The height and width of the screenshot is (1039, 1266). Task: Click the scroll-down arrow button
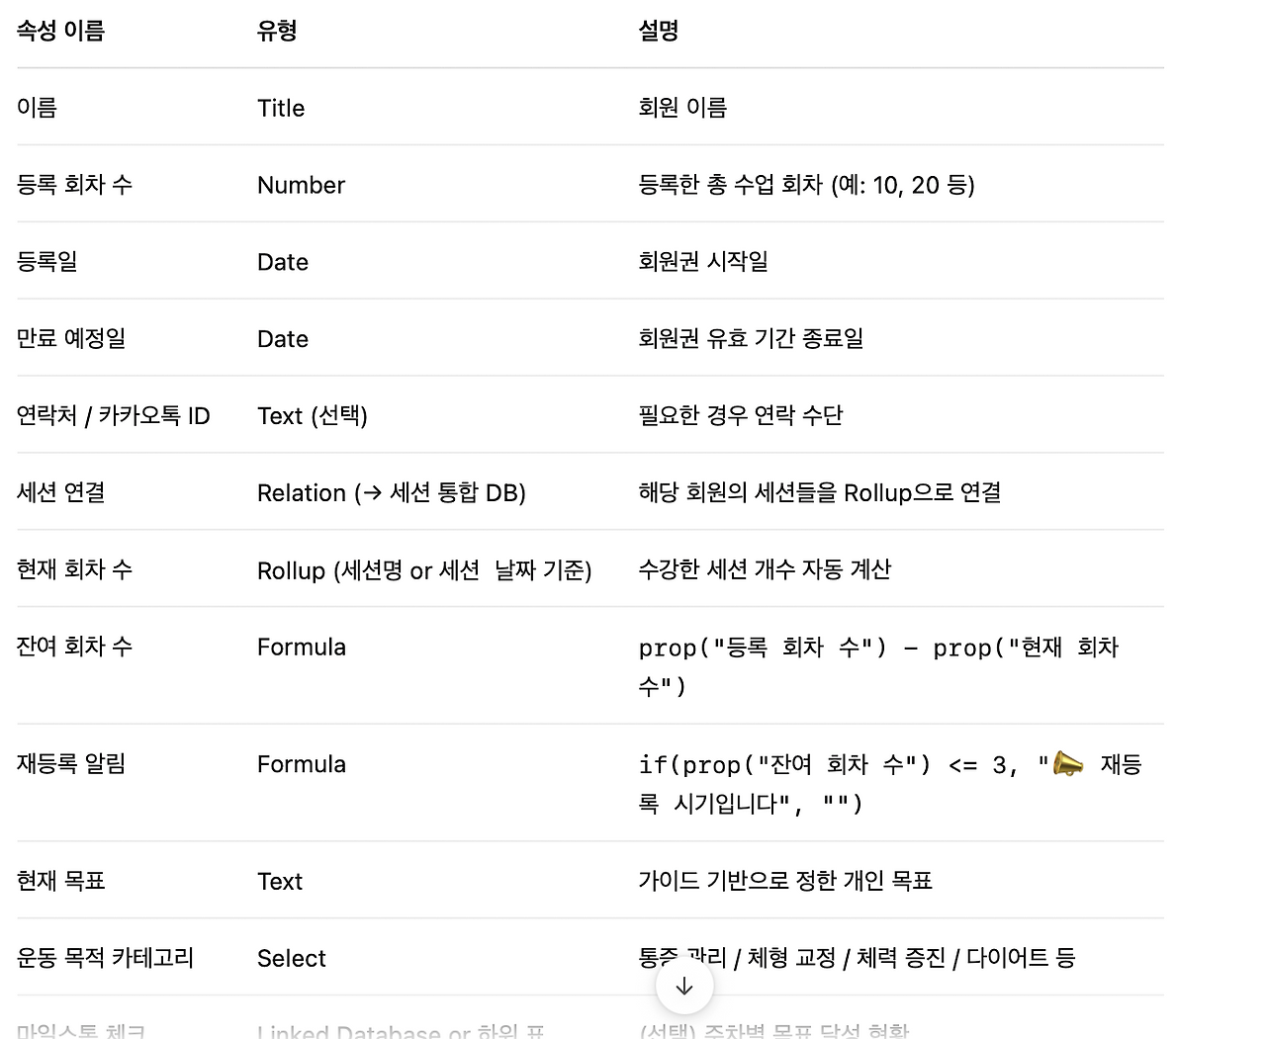tap(684, 986)
